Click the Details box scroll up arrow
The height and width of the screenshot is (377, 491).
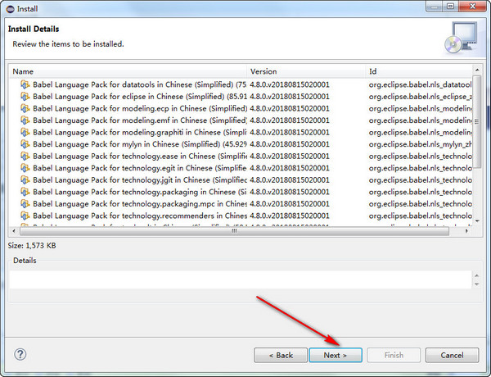click(476, 275)
